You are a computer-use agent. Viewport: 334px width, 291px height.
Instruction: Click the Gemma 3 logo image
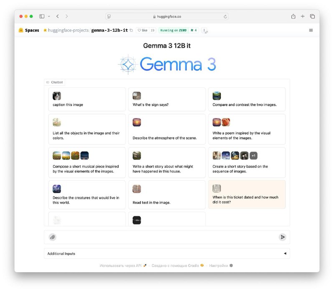click(x=167, y=64)
